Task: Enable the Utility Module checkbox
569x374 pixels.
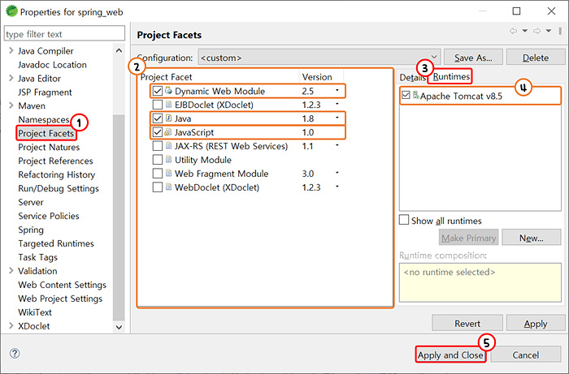Action: [x=158, y=160]
